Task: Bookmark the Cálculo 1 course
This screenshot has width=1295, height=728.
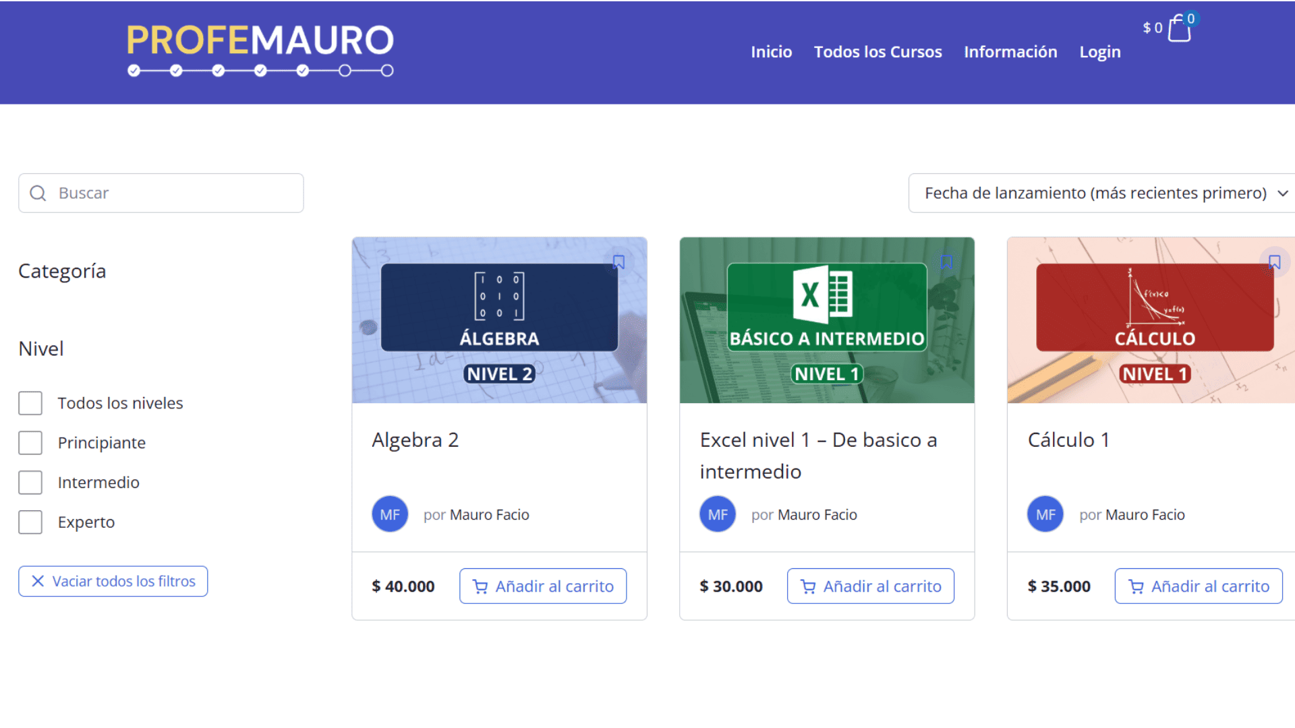Action: (x=1274, y=262)
